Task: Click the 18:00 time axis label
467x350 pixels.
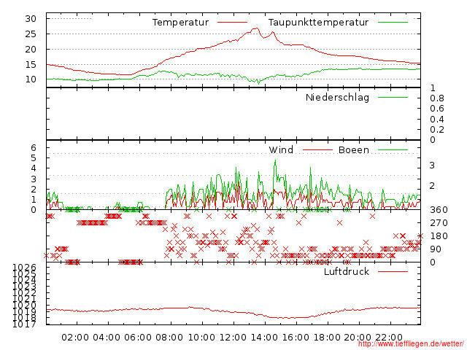Action: (327, 338)
